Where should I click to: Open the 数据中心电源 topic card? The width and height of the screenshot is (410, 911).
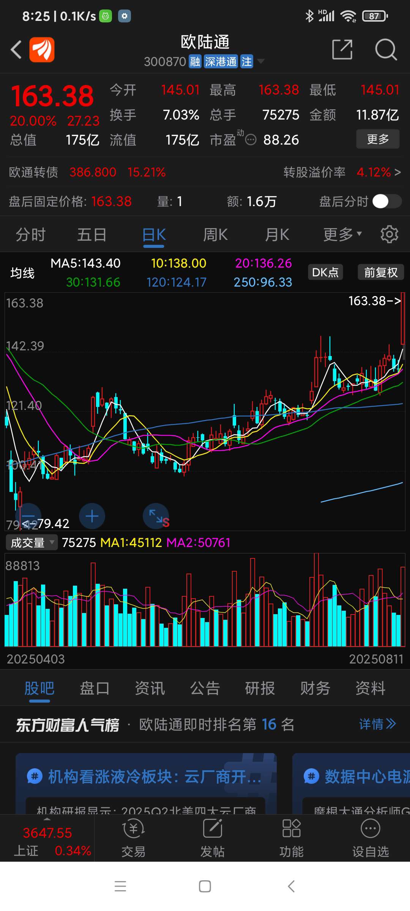pyautogui.click(x=351, y=783)
